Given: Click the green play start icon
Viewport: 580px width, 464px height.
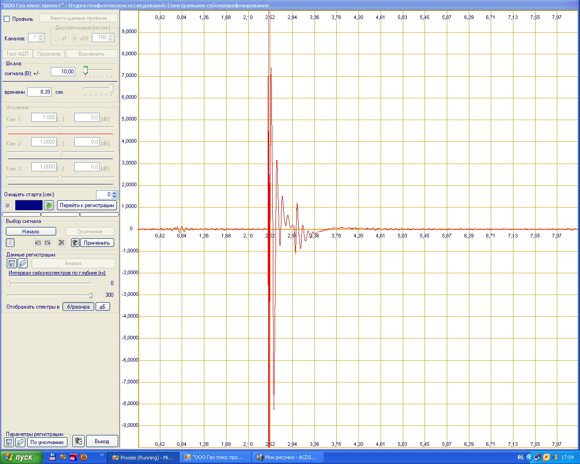Looking at the screenshot, I should (x=49, y=205).
